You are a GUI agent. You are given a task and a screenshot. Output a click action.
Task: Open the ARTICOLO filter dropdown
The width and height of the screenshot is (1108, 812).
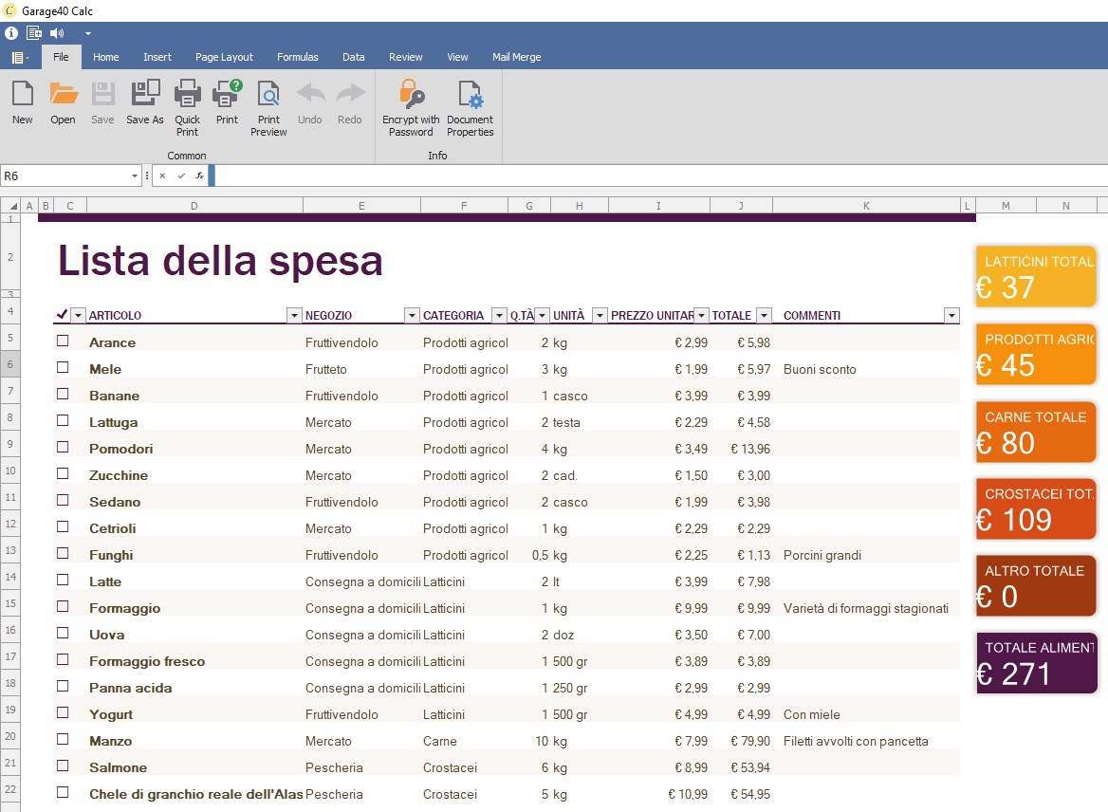click(x=294, y=315)
